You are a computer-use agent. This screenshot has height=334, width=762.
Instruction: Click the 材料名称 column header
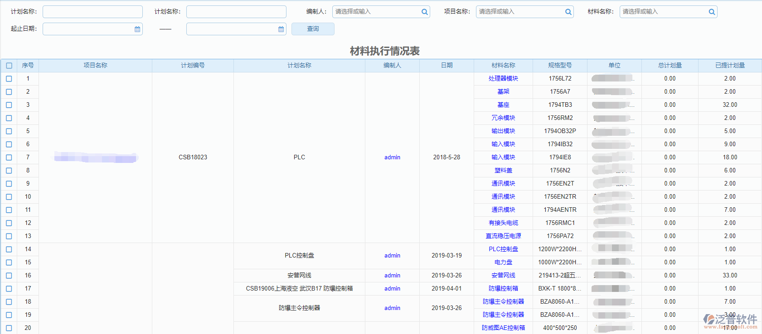(503, 66)
